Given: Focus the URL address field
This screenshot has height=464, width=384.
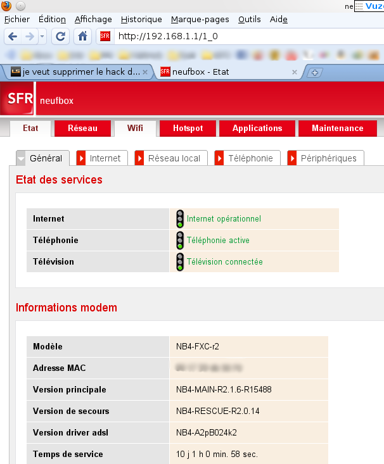Looking at the screenshot, I should pyautogui.click(x=249, y=36).
